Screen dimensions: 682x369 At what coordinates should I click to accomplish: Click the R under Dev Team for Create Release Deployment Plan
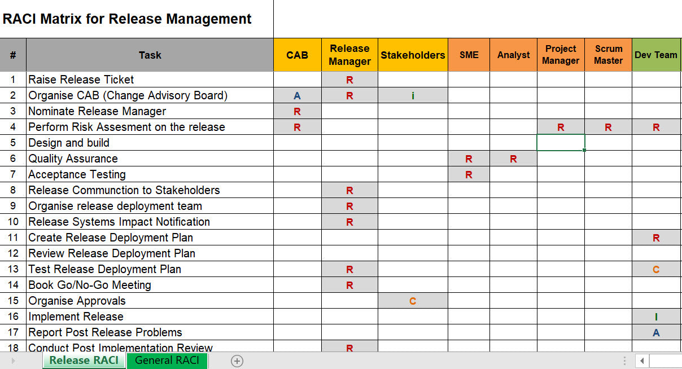[656, 238]
